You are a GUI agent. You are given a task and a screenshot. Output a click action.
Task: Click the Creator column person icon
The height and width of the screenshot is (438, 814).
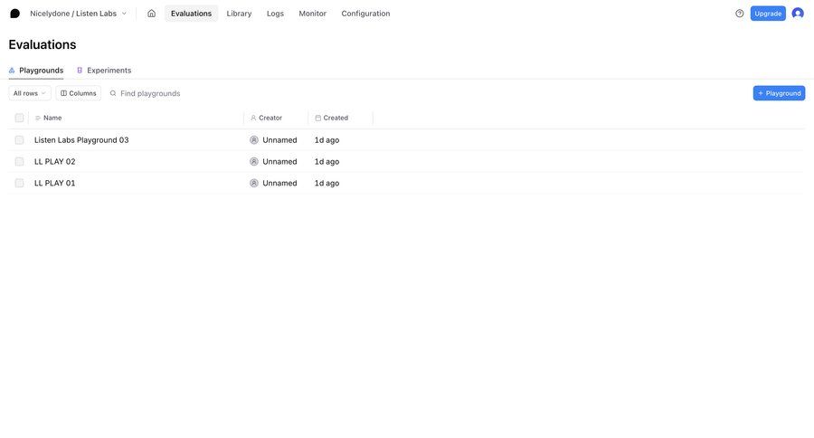pos(253,118)
